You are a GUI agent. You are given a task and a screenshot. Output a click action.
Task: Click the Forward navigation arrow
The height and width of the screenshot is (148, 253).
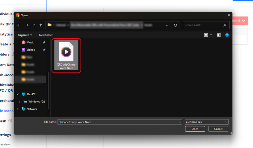[x=27, y=25]
